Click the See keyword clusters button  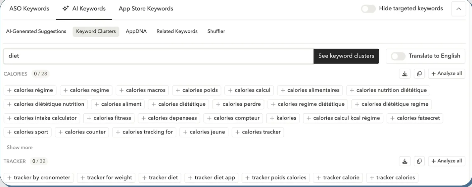tap(346, 56)
